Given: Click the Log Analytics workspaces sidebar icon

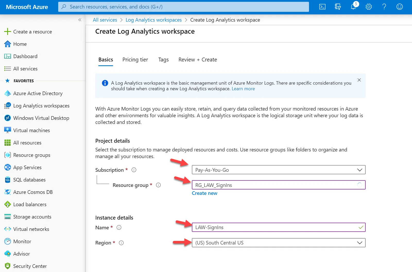Looking at the screenshot, I should [7, 106].
